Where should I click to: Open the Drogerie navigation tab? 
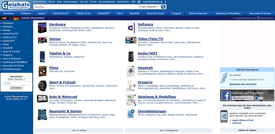click(x=177, y=13)
